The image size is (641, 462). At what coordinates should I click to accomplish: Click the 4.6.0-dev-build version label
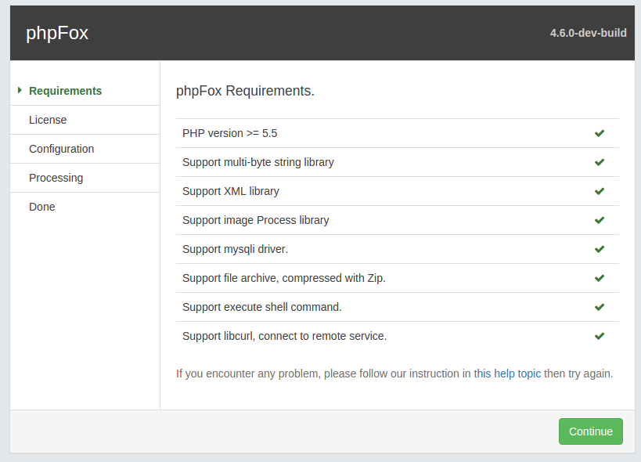(588, 33)
